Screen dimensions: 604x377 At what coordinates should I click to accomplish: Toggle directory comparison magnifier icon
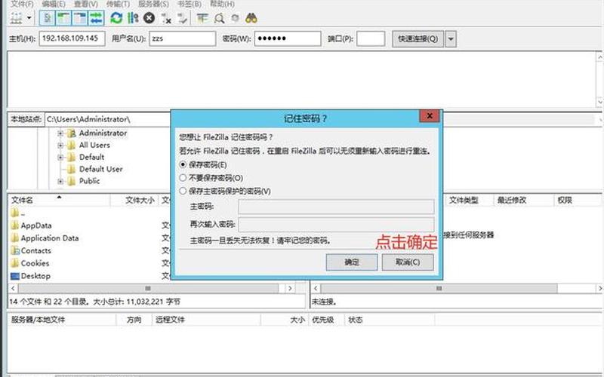(x=219, y=17)
